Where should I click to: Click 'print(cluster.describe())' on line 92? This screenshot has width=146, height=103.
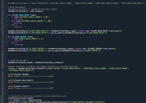(x=21, y=80)
